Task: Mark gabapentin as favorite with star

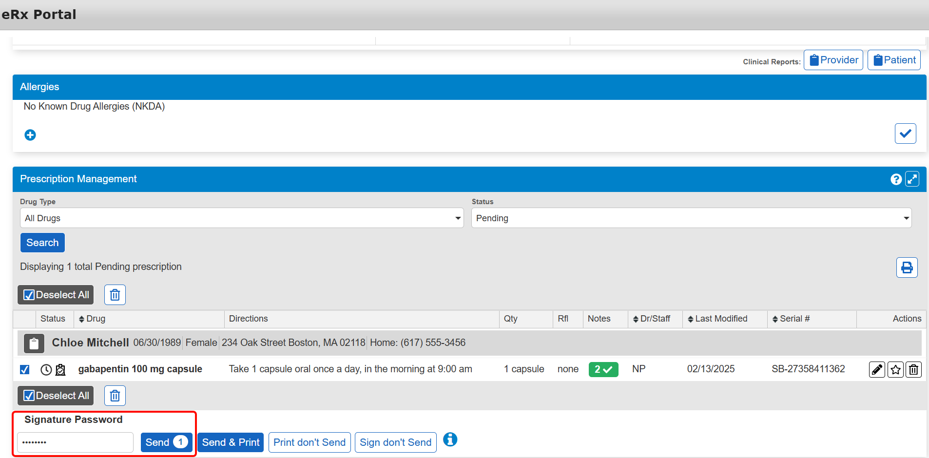Action: (x=895, y=370)
